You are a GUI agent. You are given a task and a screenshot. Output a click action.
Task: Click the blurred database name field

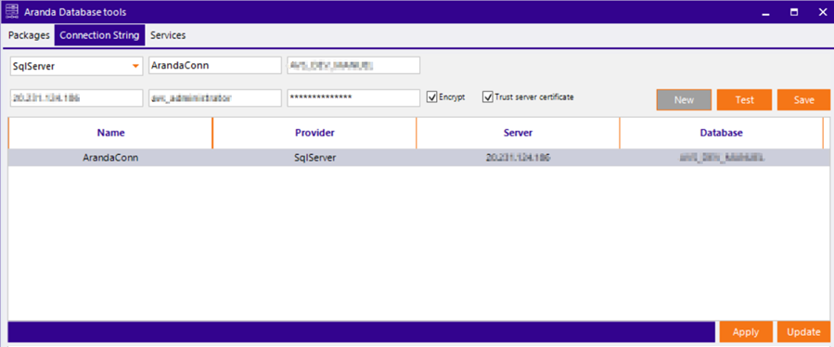[353, 66]
